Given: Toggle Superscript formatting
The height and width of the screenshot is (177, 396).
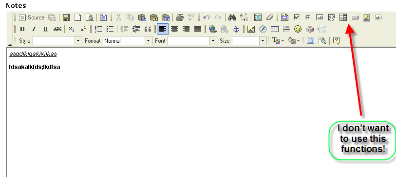Looking at the screenshot, I should tap(83, 29).
